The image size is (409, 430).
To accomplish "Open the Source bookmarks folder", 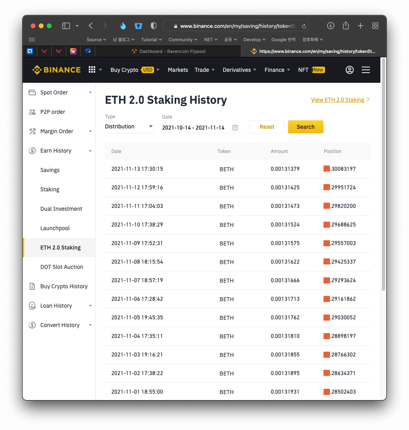I will coord(96,40).
